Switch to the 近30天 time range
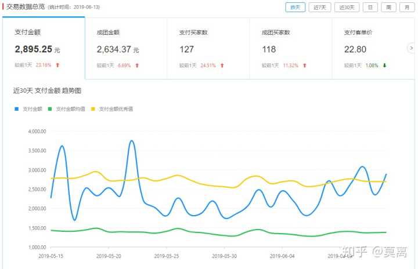Image resolution: width=418 pixels, height=269 pixels. (347, 7)
